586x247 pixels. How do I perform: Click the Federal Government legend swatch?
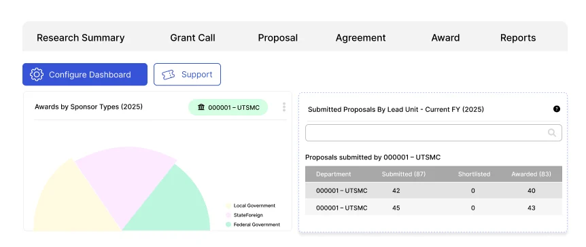pos(228,225)
